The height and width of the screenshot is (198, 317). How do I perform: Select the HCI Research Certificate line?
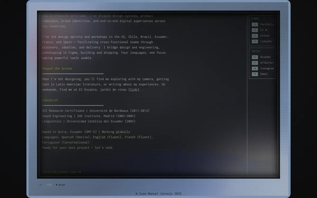pos(96,111)
